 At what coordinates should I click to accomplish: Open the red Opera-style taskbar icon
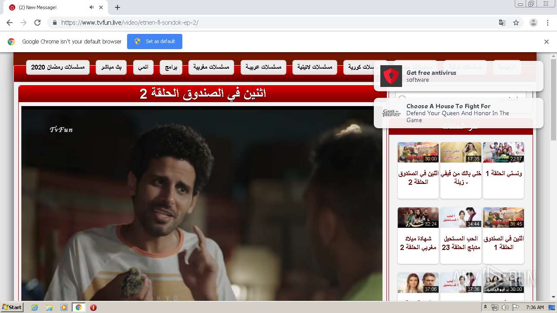pos(93,307)
